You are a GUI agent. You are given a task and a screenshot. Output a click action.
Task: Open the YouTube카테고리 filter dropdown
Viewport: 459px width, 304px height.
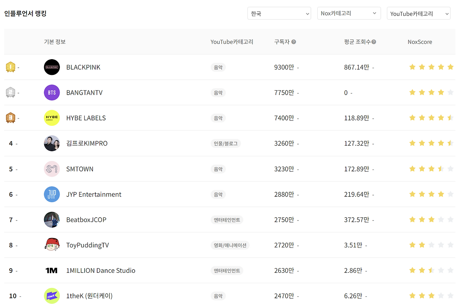pos(418,14)
